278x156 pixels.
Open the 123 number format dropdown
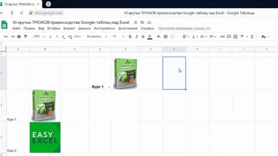coord(77,36)
